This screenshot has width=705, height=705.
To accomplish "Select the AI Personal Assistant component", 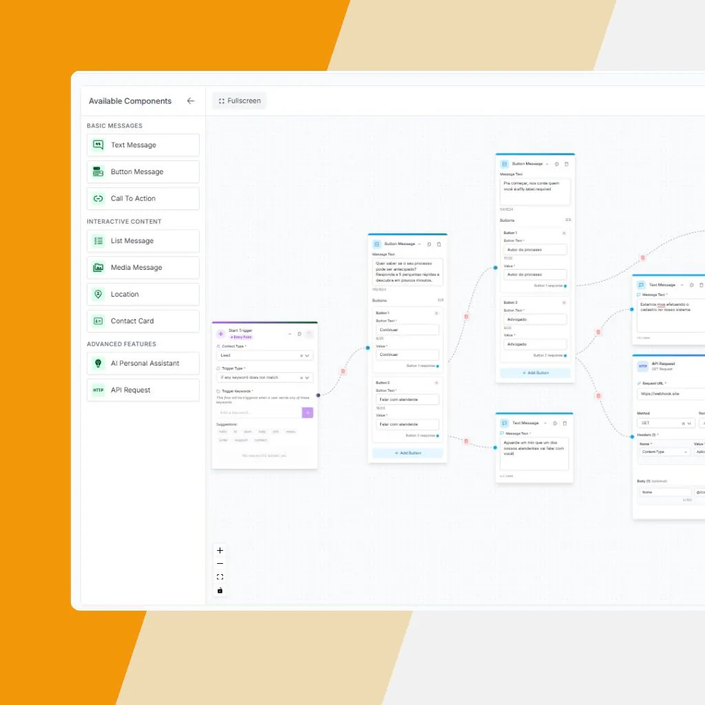I will coord(143,364).
